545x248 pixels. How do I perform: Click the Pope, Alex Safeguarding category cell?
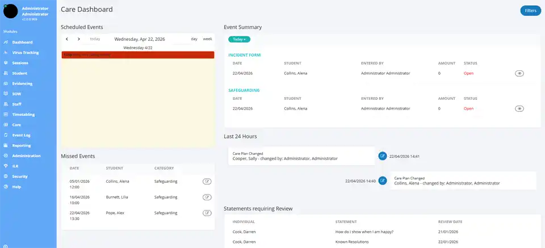coord(166,213)
